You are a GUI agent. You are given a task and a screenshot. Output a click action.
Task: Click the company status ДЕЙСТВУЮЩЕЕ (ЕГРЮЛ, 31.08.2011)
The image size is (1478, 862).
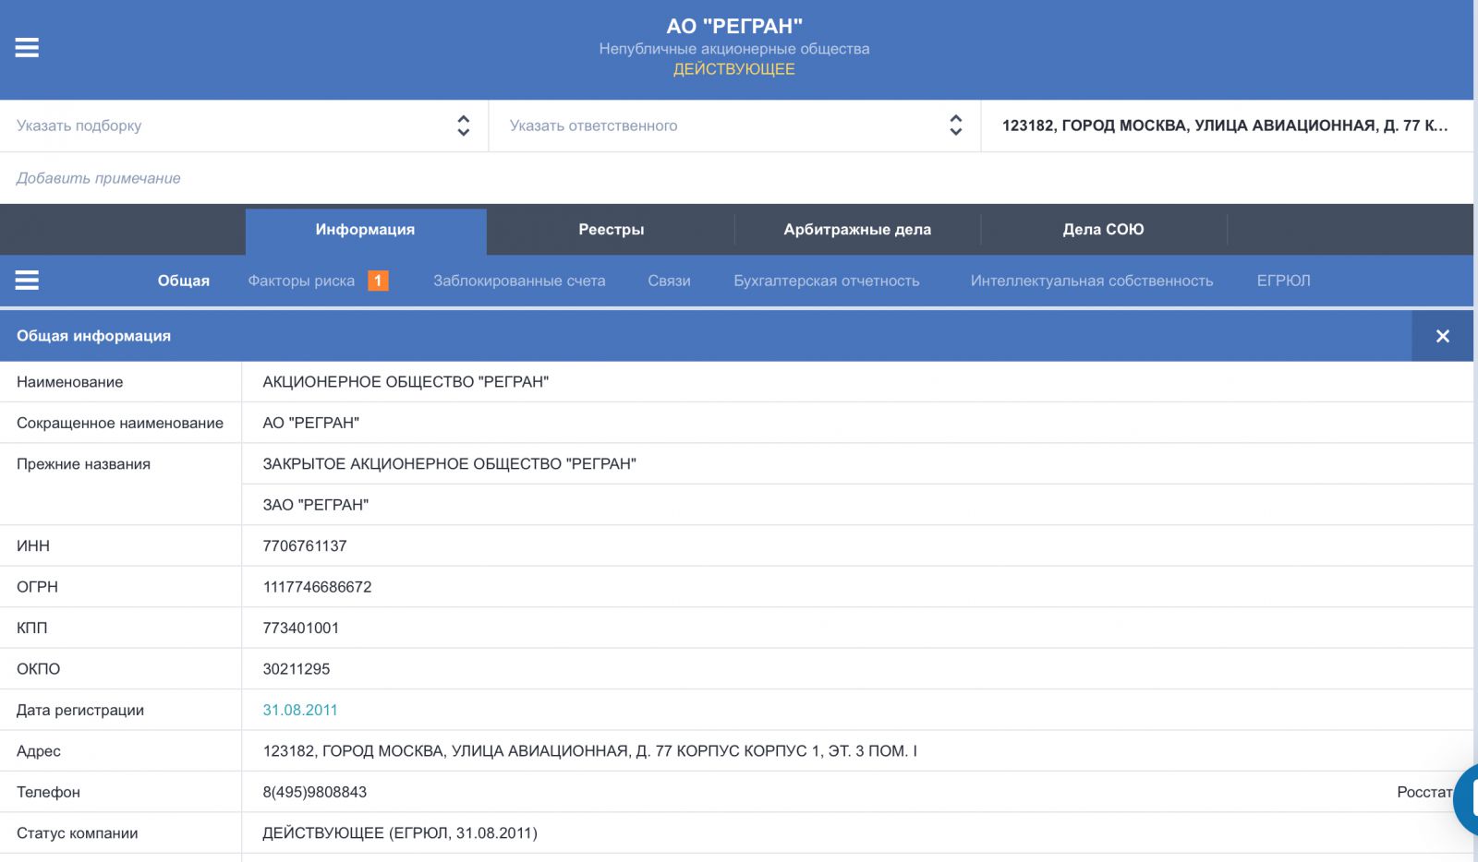(x=400, y=833)
